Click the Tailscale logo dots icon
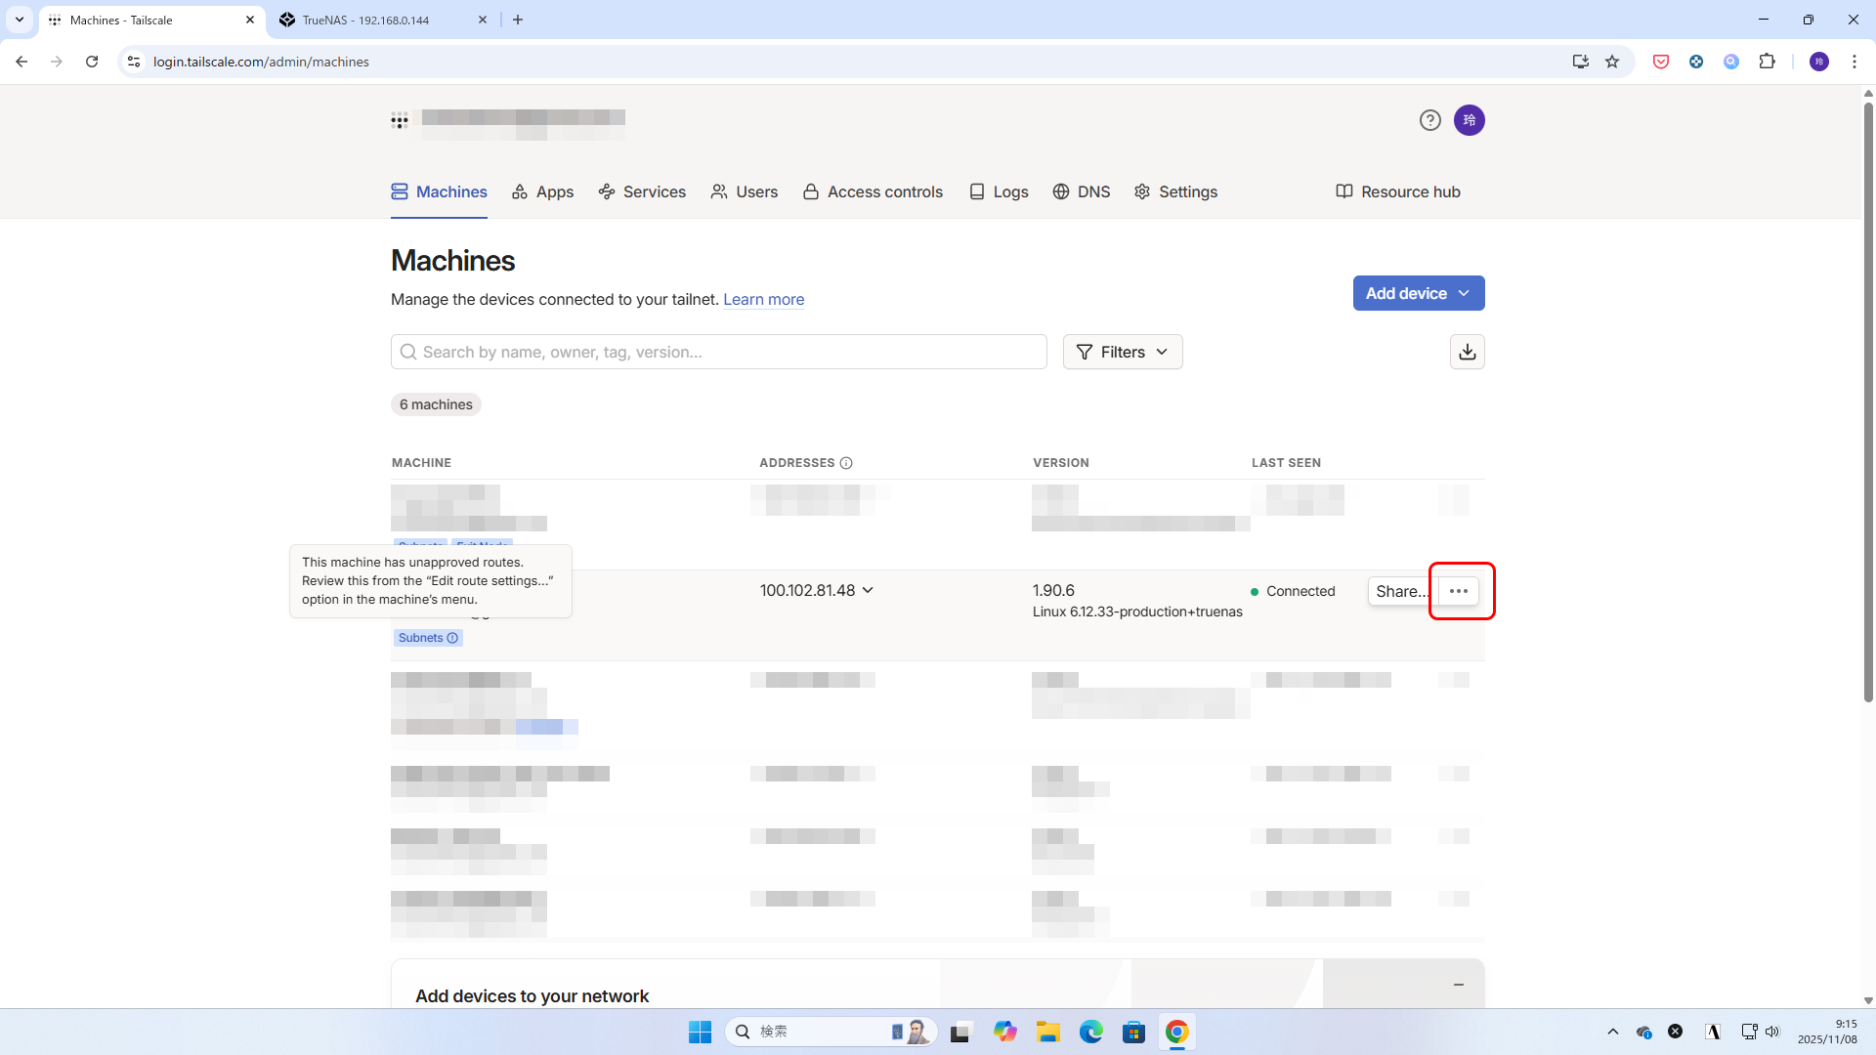This screenshot has height=1055, width=1876. click(x=400, y=121)
